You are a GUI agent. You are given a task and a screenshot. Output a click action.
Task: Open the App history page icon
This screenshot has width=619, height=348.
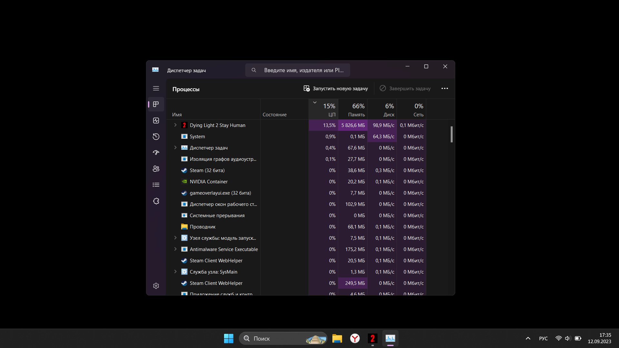pos(156,137)
